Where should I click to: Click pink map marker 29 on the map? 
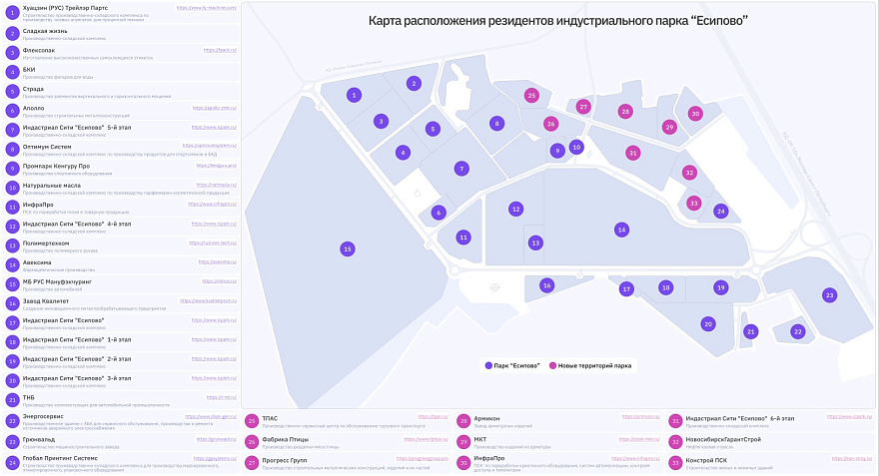(x=669, y=127)
